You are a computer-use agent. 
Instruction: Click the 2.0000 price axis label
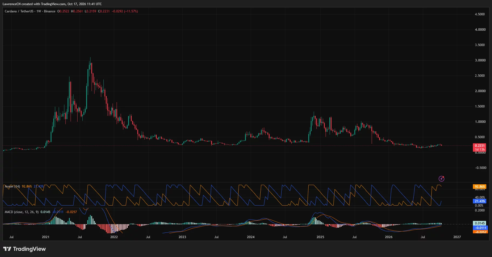480,91
